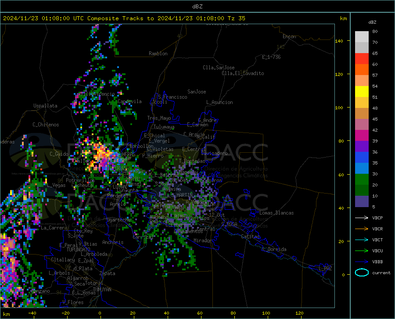Click the Capdevila map label
395x319 pixels.
tap(129, 101)
